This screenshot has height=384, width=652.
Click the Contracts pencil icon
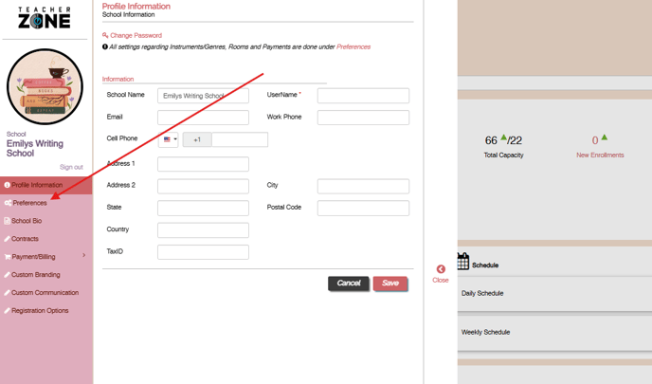[8, 239]
